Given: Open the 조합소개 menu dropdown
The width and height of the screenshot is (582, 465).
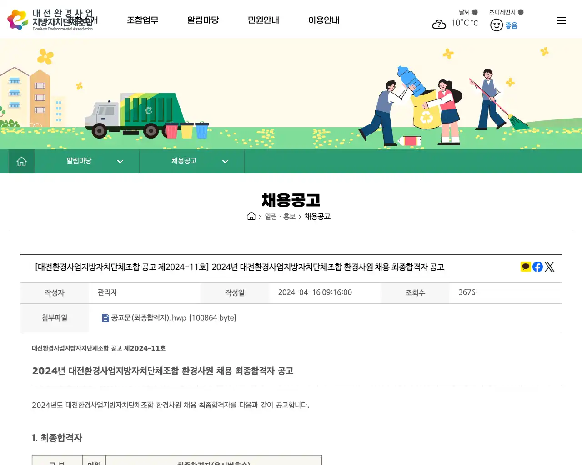Looking at the screenshot, I should [x=82, y=20].
